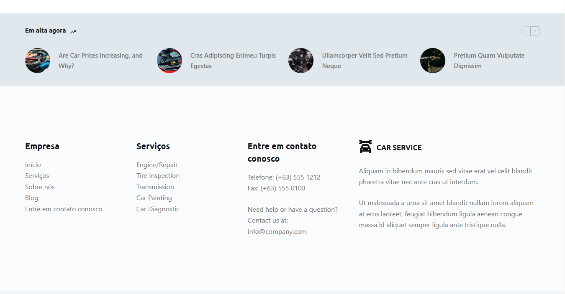Click the trending arrow icon beside Em alta agora
The width and height of the screenshot is (565, 294).
[73, 31]
